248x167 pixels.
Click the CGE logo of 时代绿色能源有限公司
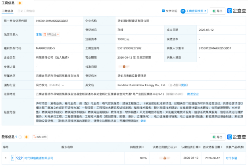coord(19,158)
